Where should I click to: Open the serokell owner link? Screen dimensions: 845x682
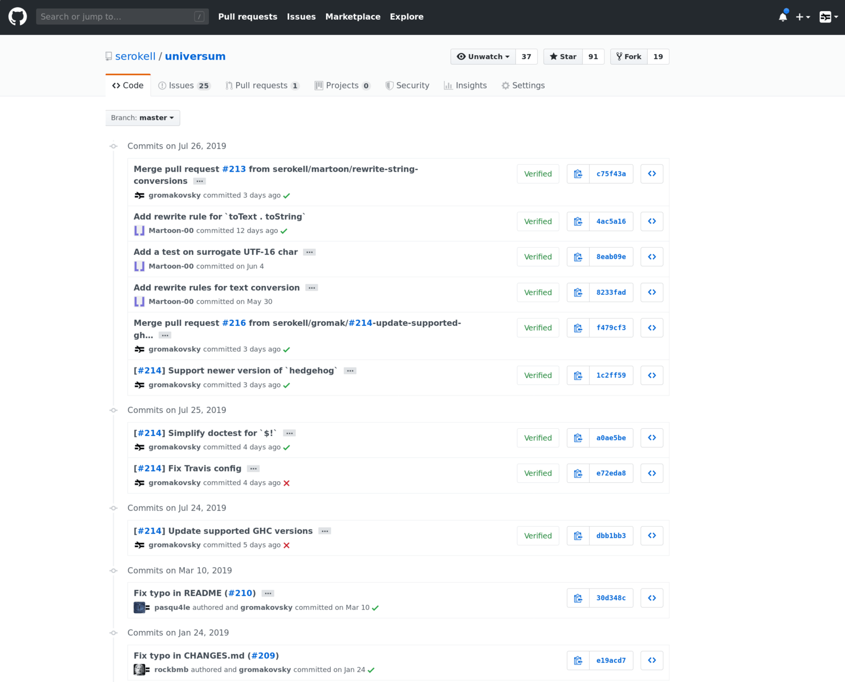(135, 56)
